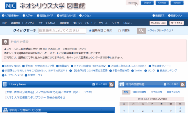Click the 学科毎・分野毎のリンク集 section icon
Viewport: 188px width, 113px height.
6,110
